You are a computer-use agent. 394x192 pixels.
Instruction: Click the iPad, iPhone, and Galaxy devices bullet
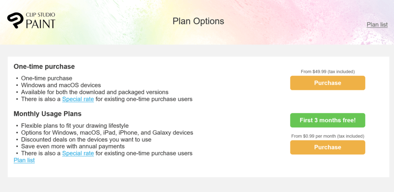pyautogui.click(x=107, y=133)
